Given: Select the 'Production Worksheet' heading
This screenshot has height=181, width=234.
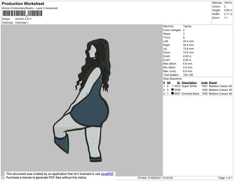Looking at the screenshot, I should click(x=23, y=4).
